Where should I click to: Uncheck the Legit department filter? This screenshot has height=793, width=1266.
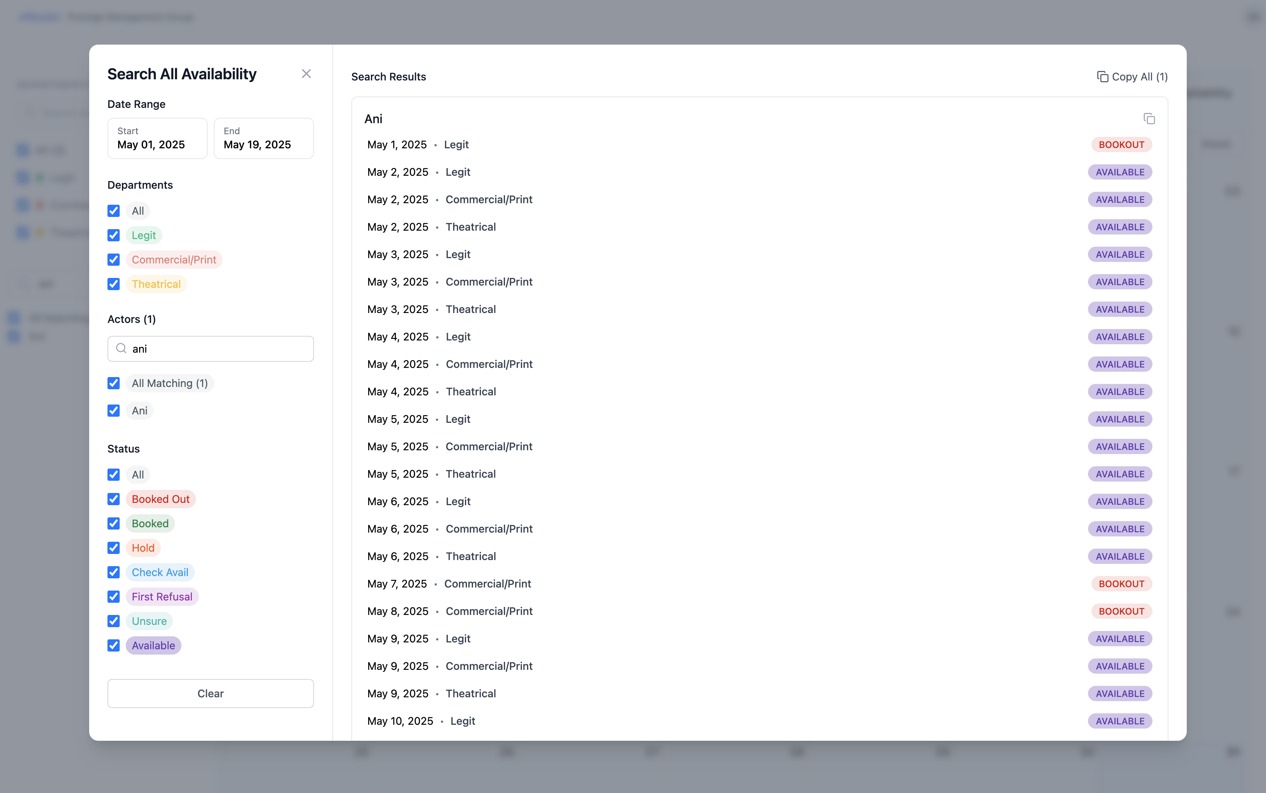pos(113,235)
